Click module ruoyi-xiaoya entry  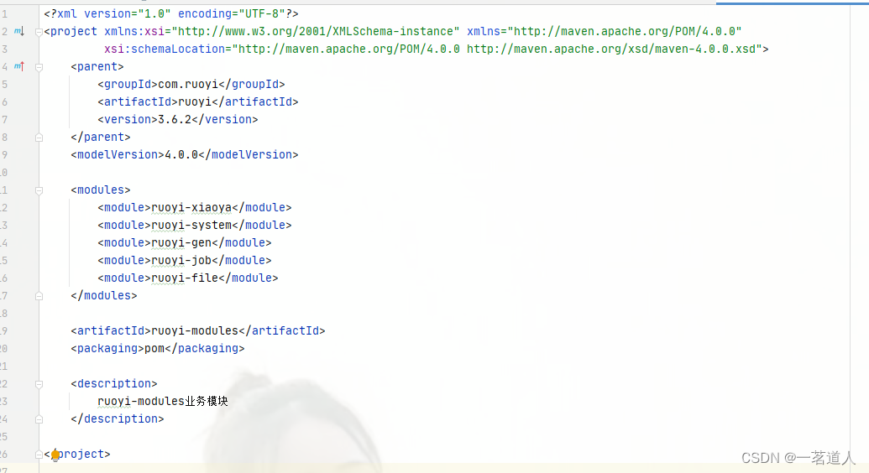coord(195,208)
